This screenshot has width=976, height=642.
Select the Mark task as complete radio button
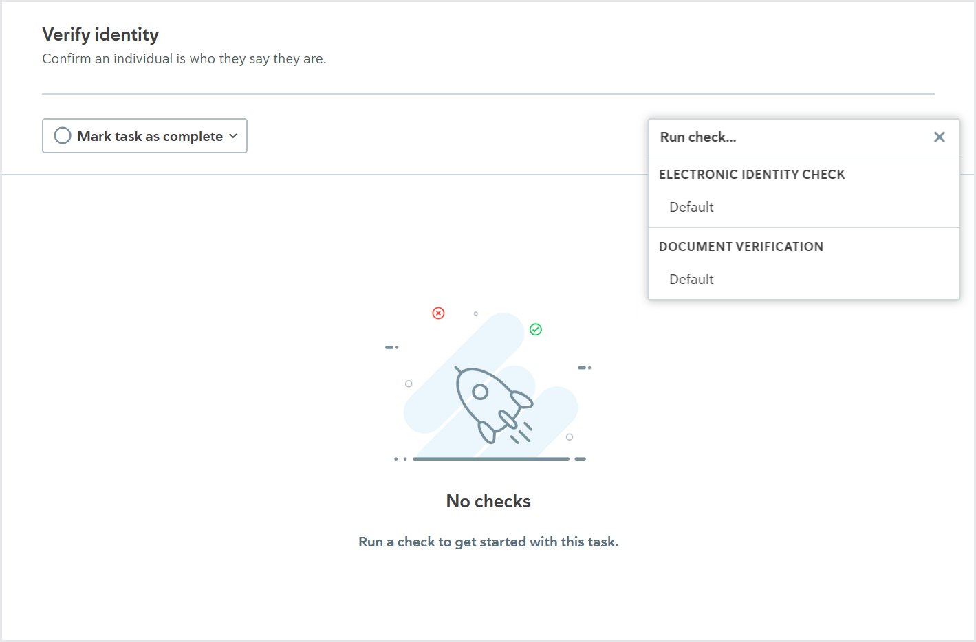(63, 135)
